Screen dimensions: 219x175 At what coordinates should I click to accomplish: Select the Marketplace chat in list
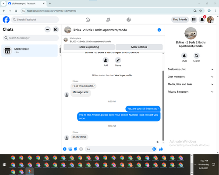click(29, 50)
